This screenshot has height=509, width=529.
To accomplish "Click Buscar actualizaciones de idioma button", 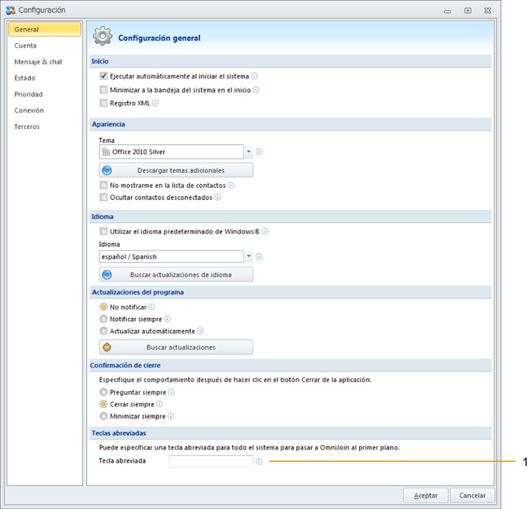I will pos(176,275).
